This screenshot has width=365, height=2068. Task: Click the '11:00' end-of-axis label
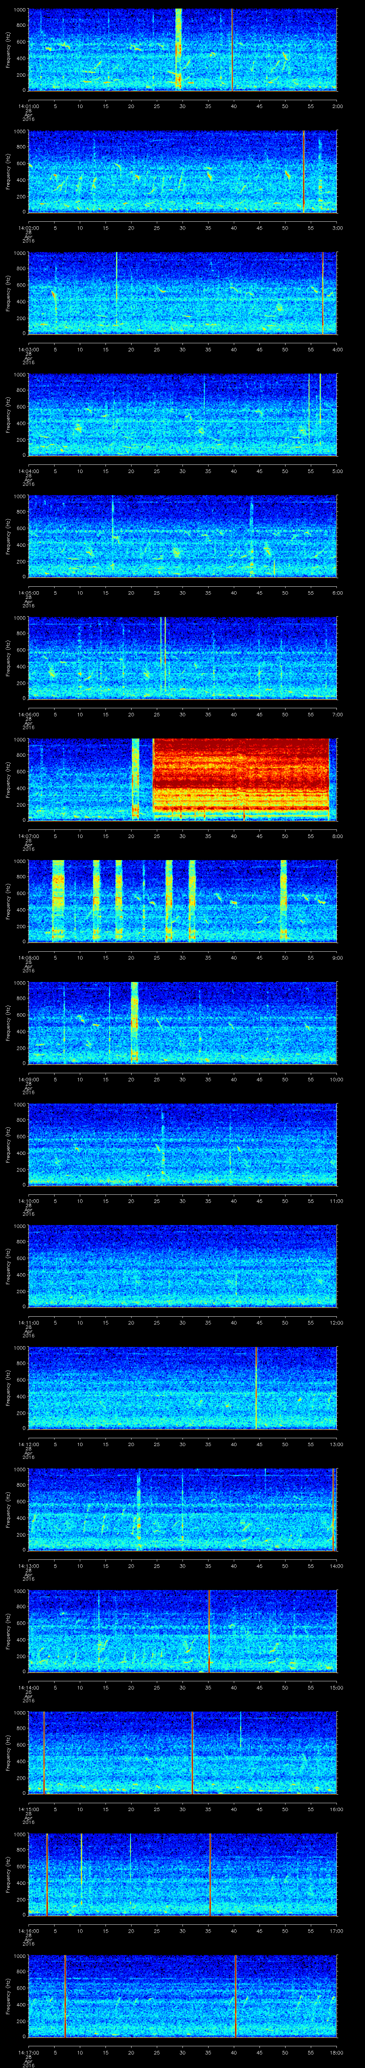coord(337,1201)
